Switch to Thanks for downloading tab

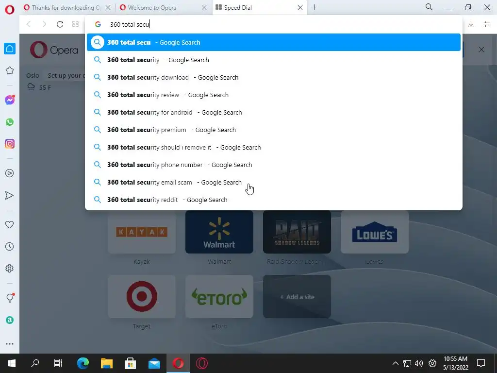pos(67,8)
